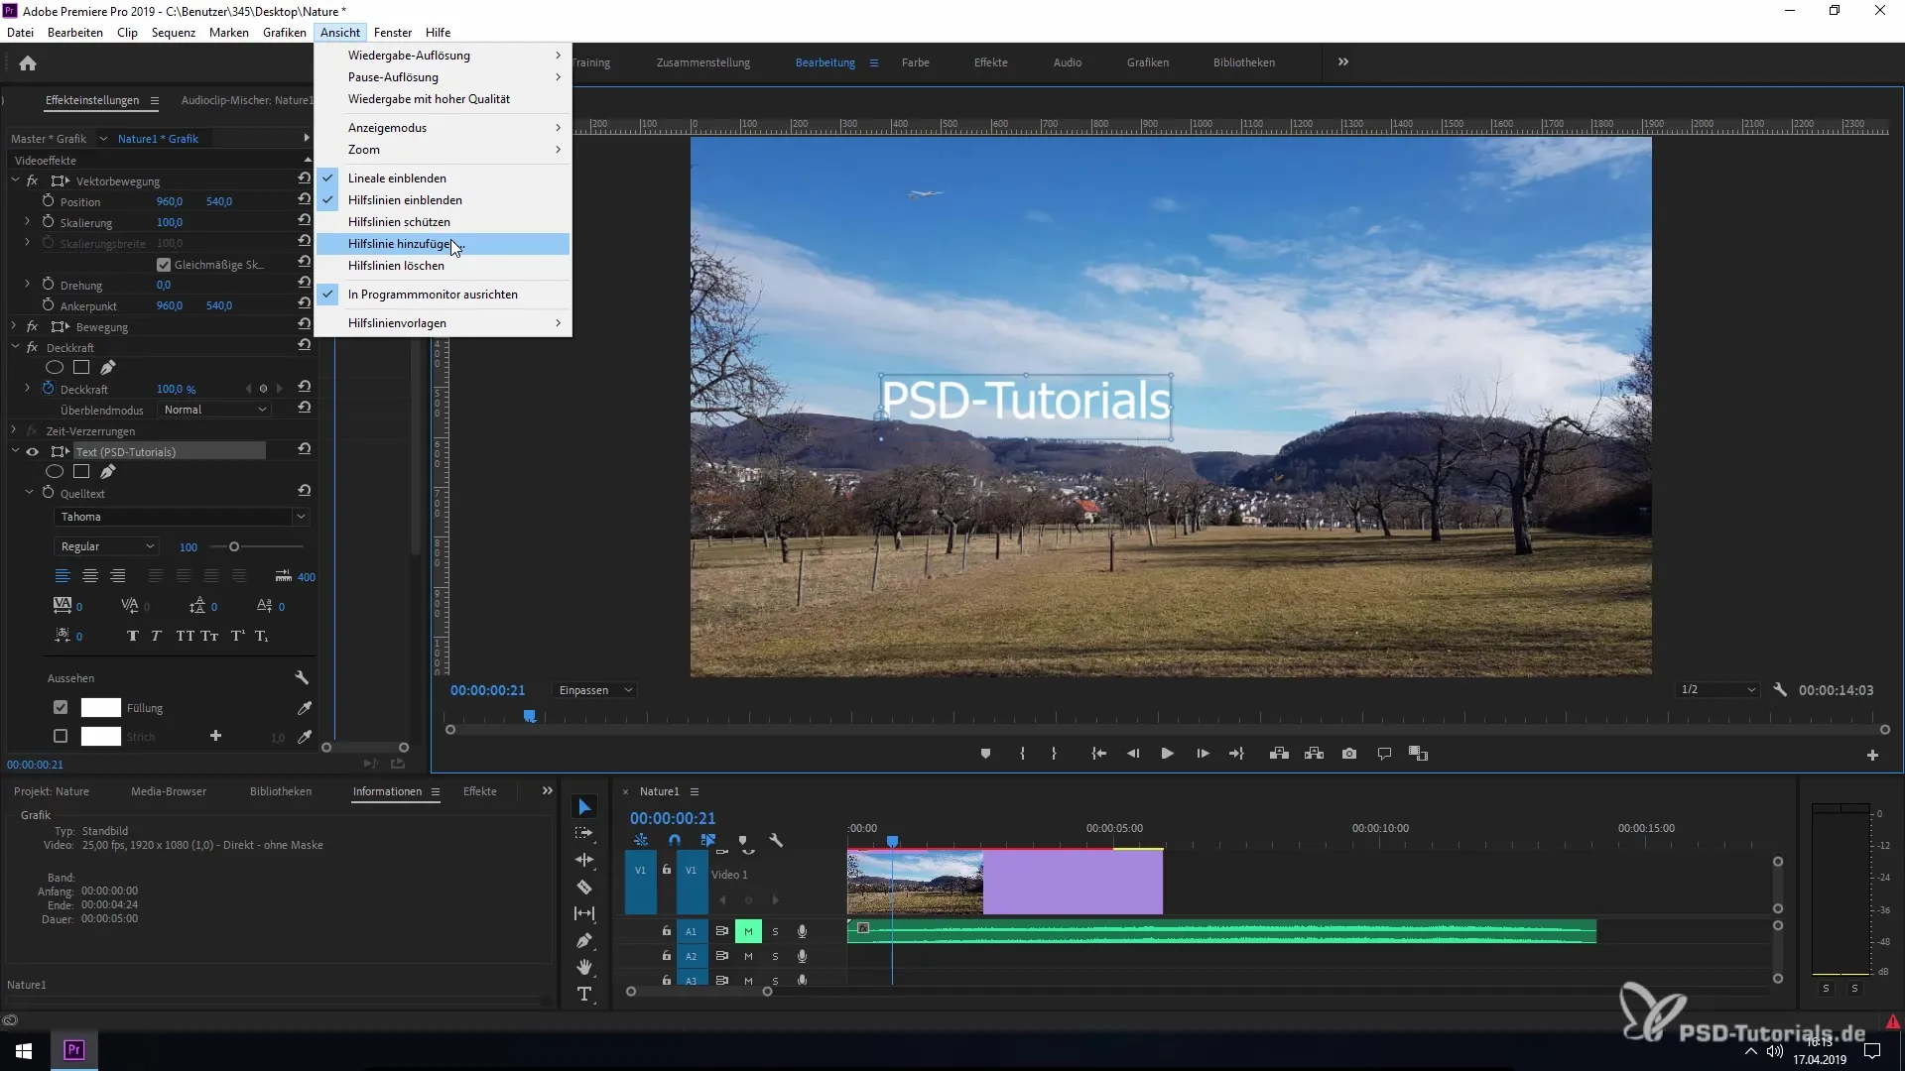
Task: Click the Strich color swatch
Action: (x=100, y=736)
